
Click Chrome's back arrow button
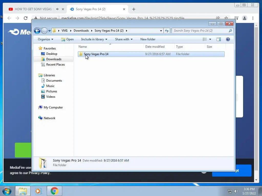9,18
